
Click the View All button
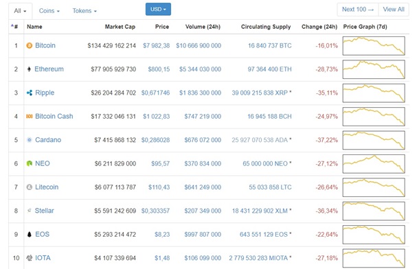(x=394, y=10)
